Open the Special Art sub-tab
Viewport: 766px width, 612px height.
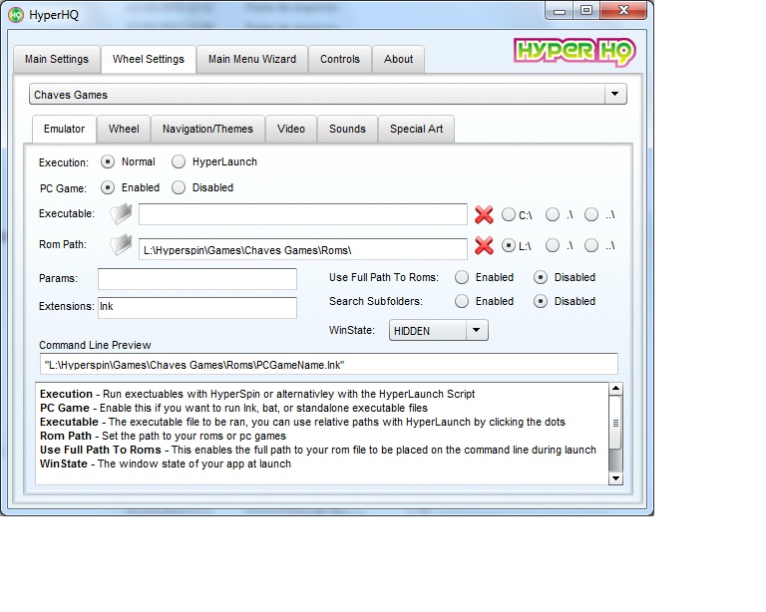tap(416, 129)
